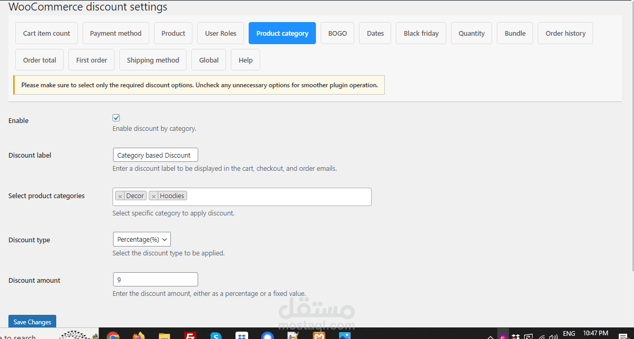634x339 pixels.
Task: Click the Hoodies category tag text
Action: 172,196
